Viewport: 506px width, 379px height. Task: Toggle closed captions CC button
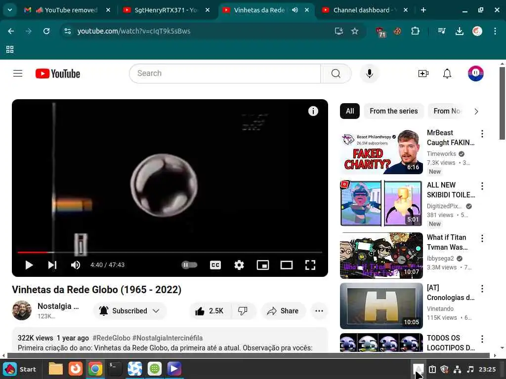coord(215,265)
